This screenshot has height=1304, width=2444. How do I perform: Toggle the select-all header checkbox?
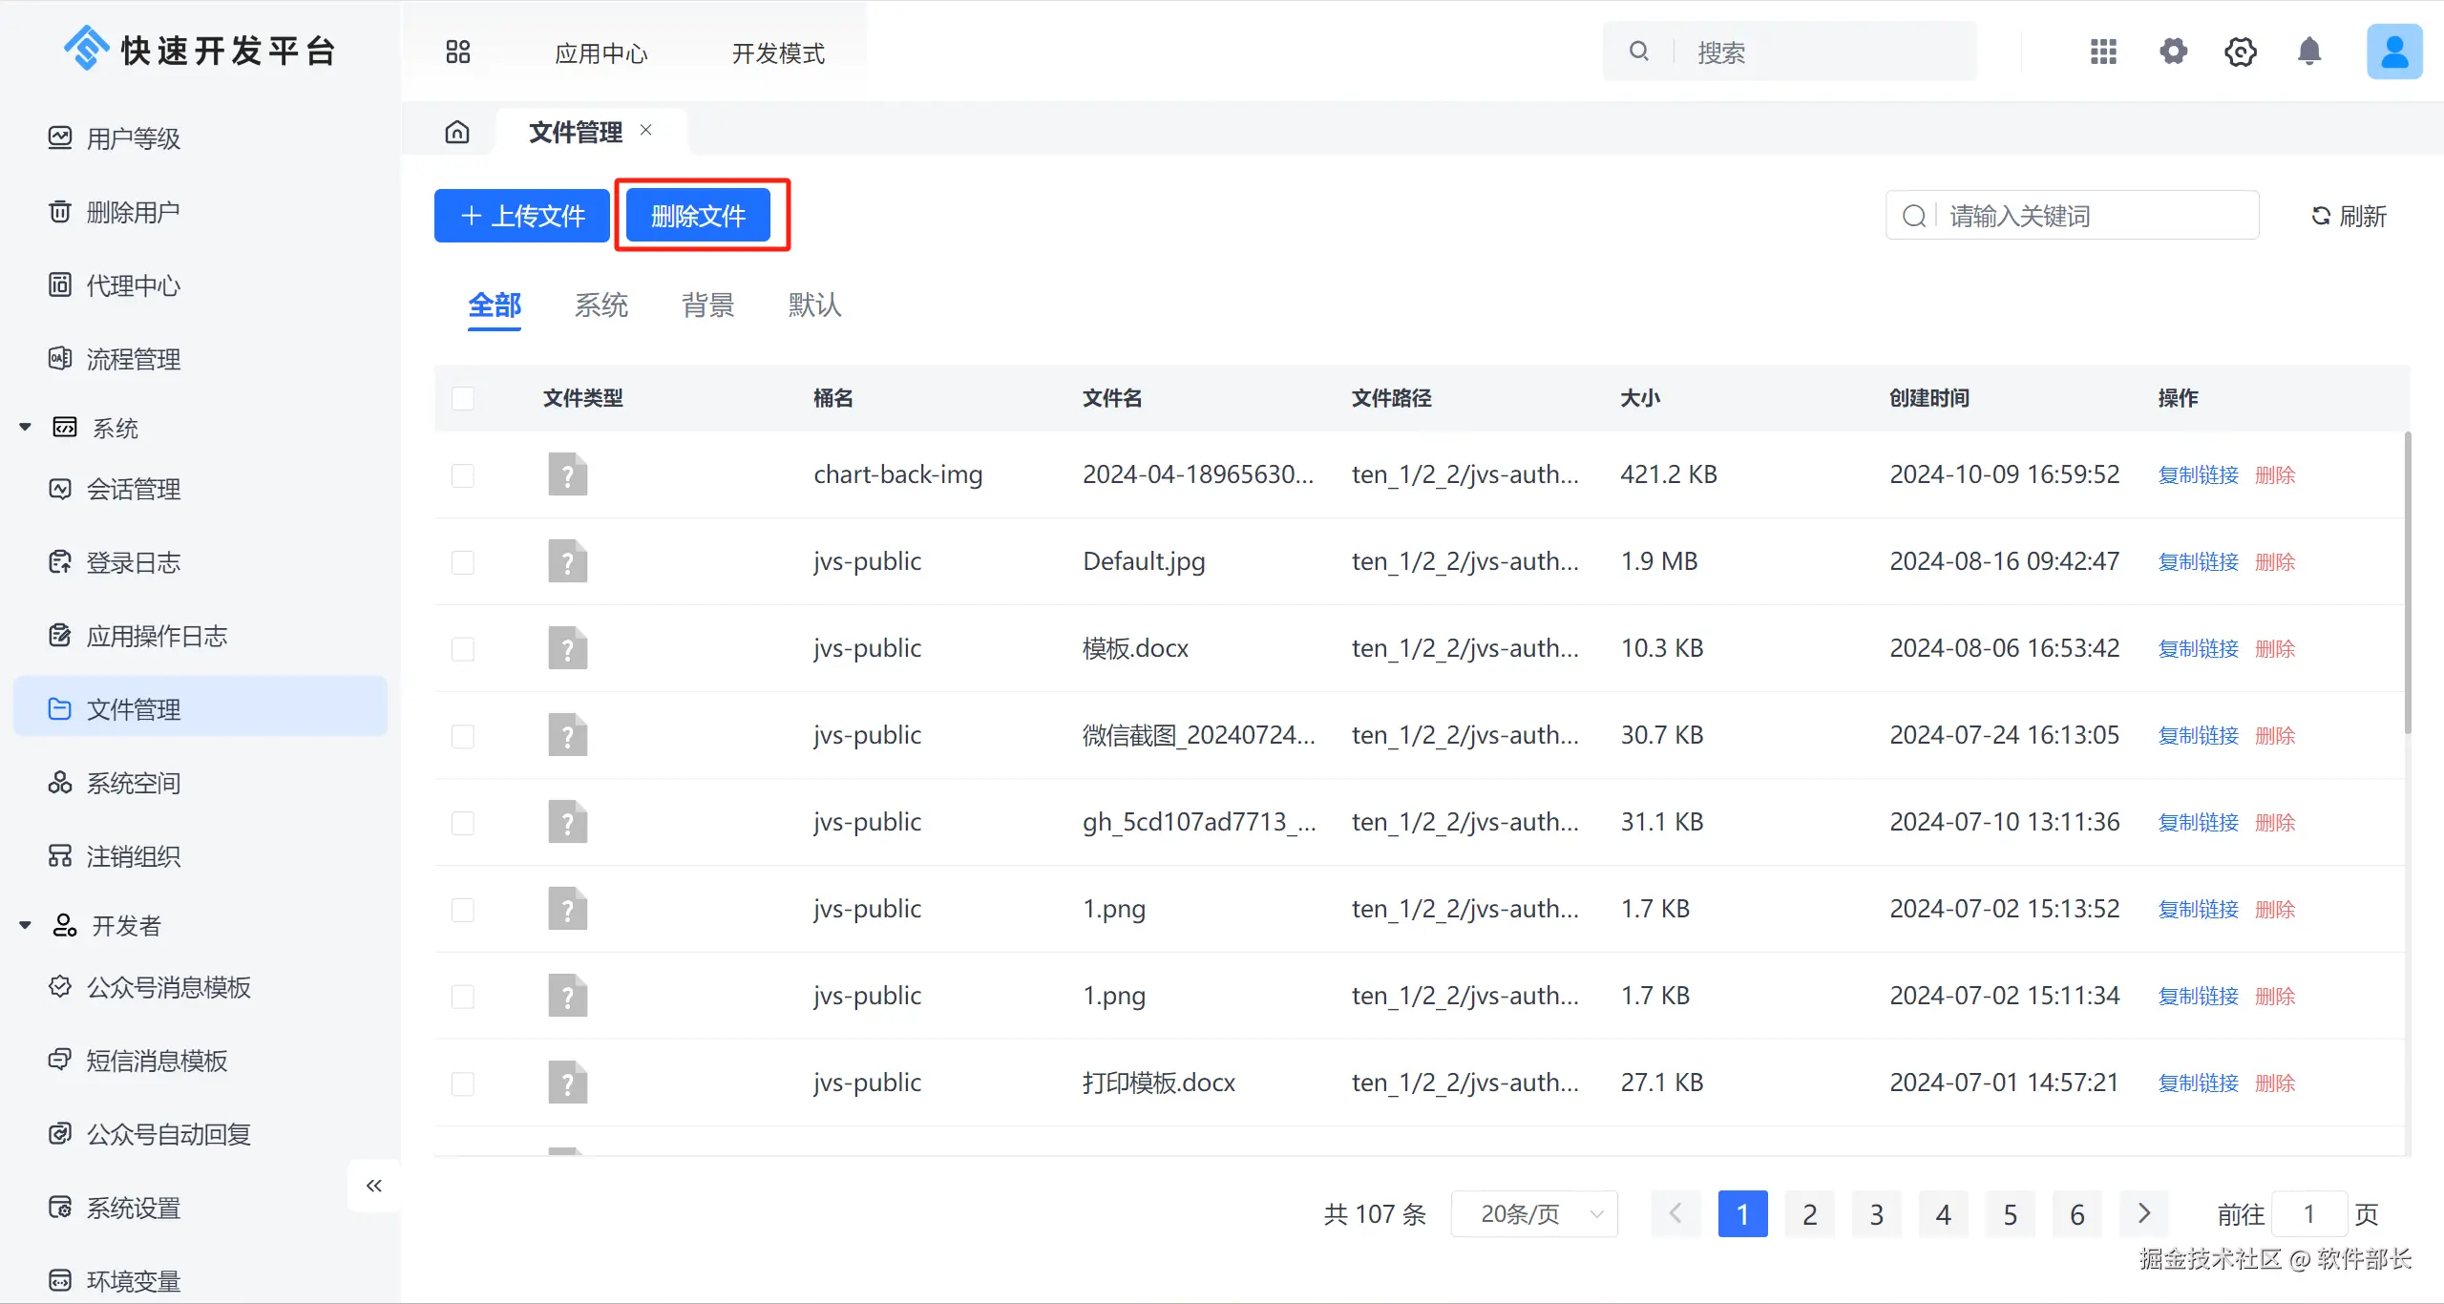point(463,398)
